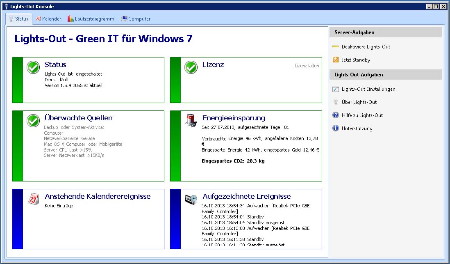This screenshot has width=450, height=264.
Task: Click the battery icon beside Energieeinsparung
Action: [191, 120]
